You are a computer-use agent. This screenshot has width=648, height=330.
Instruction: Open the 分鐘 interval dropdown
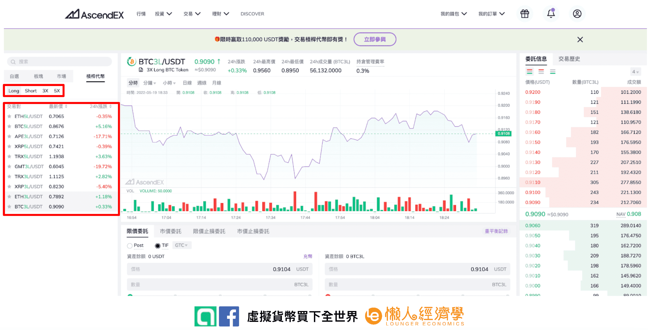150,83
